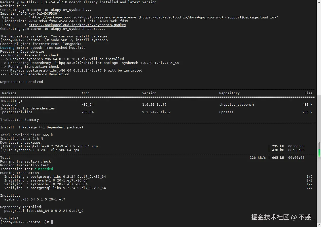This screenshot has width=321, height=227.
Task: Click 'Downloading packages:' line
Action: [x=22, y=143]
